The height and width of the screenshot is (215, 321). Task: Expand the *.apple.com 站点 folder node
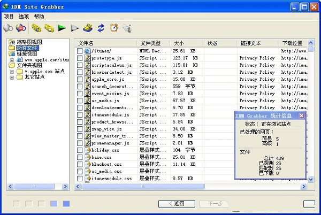click(12, 72)
